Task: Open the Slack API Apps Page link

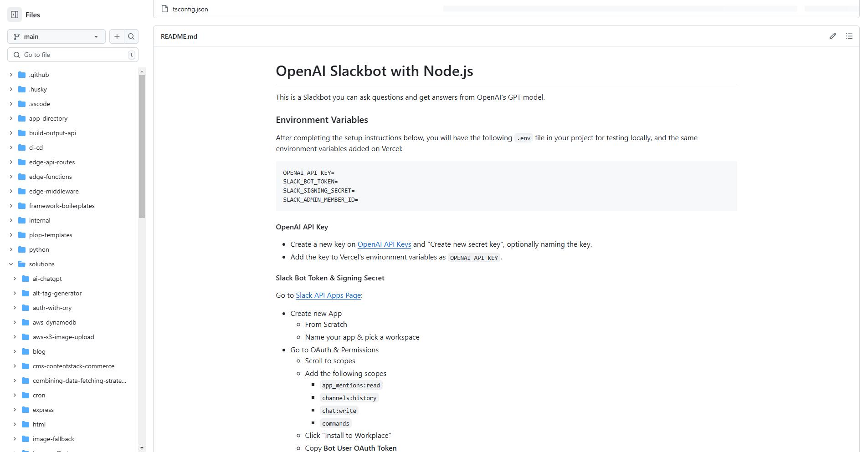Action: tap(328, 295)
